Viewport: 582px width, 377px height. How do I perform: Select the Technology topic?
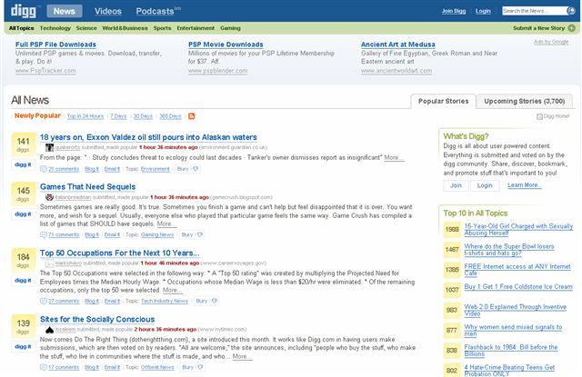(55, 28)
